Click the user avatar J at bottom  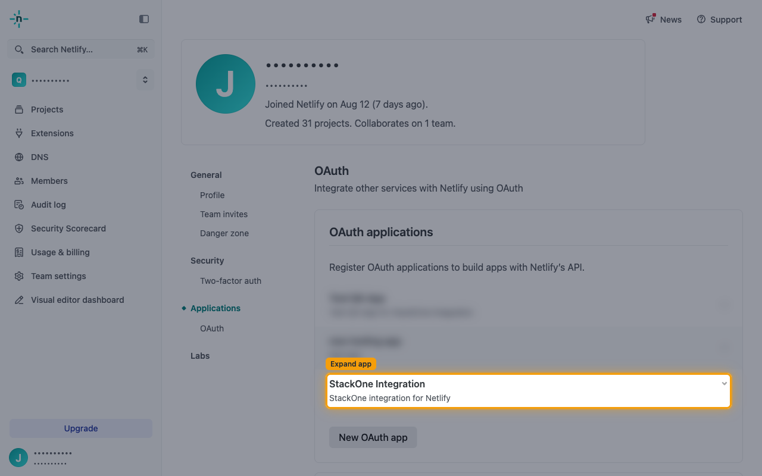point(18,458)
